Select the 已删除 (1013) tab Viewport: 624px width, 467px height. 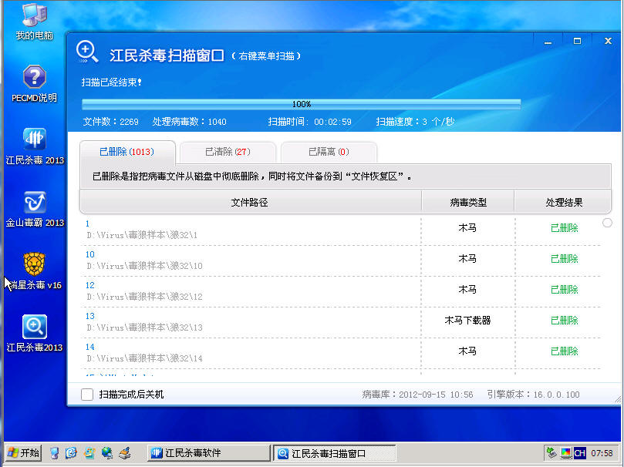pos(127,152)
